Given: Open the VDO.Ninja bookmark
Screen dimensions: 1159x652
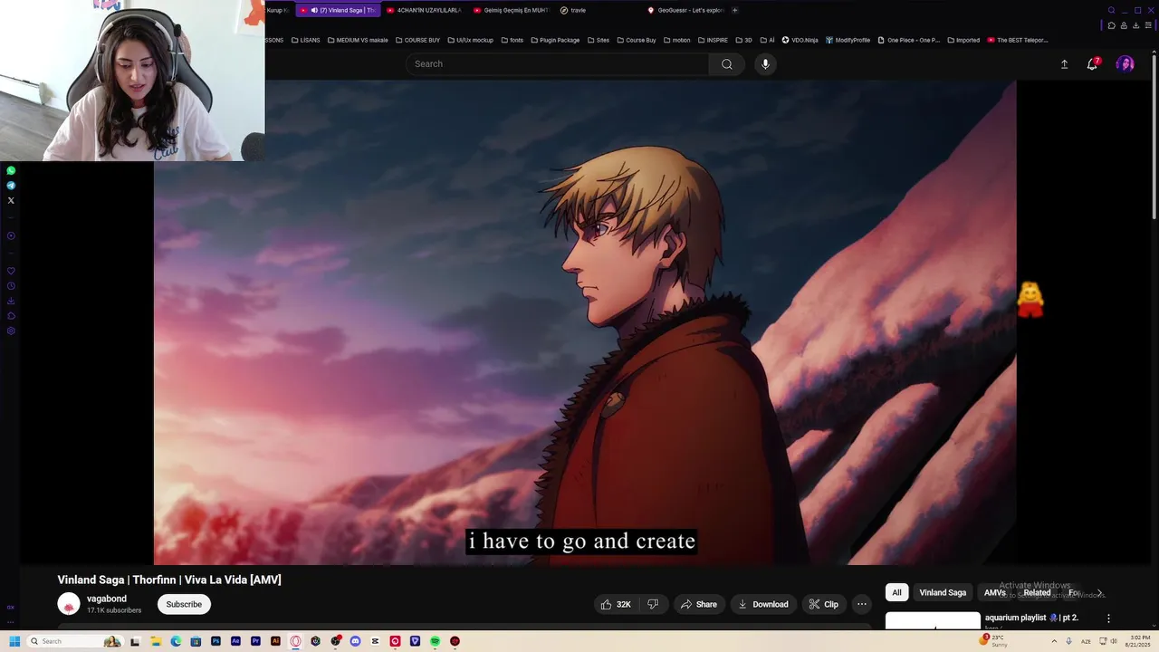Looking at the screenshot, I should pos(800,40).
